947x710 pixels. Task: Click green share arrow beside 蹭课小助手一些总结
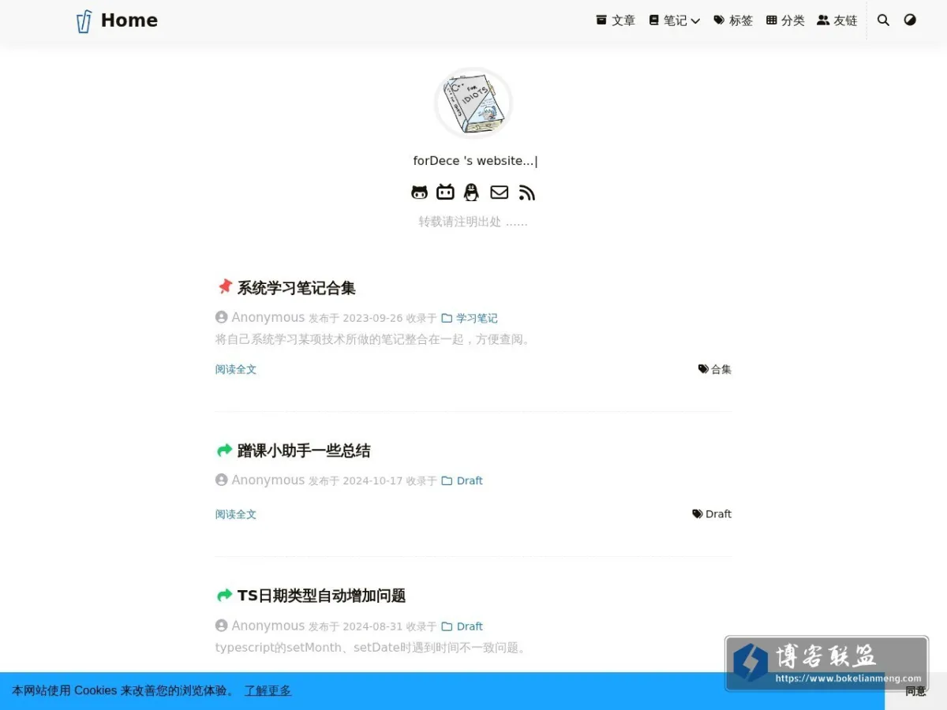coord(225,450)
